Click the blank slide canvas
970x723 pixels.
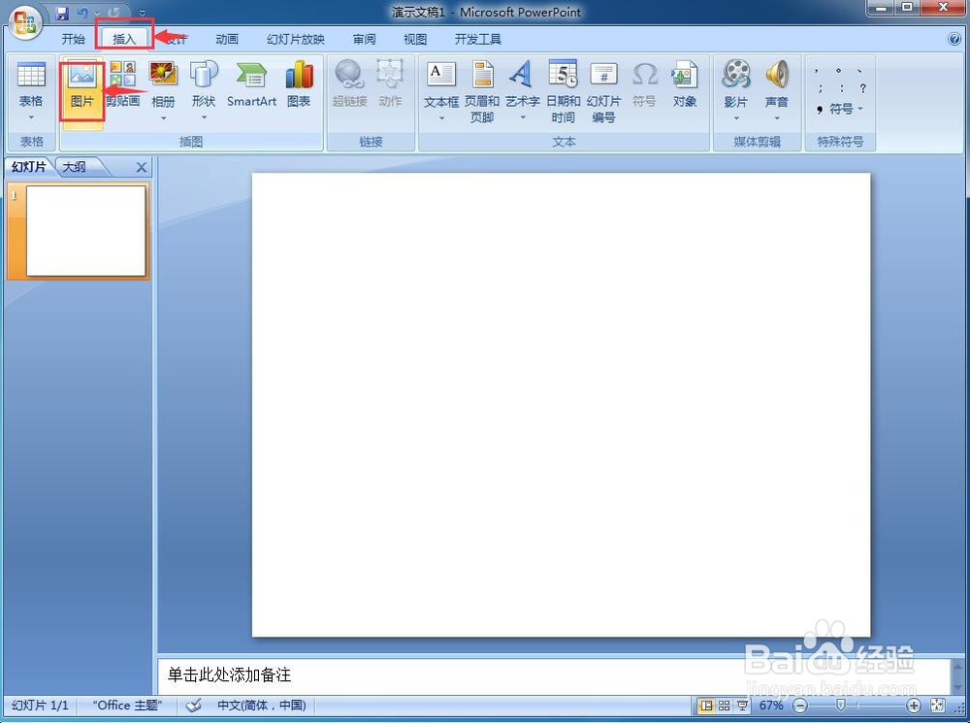[561, 405]
